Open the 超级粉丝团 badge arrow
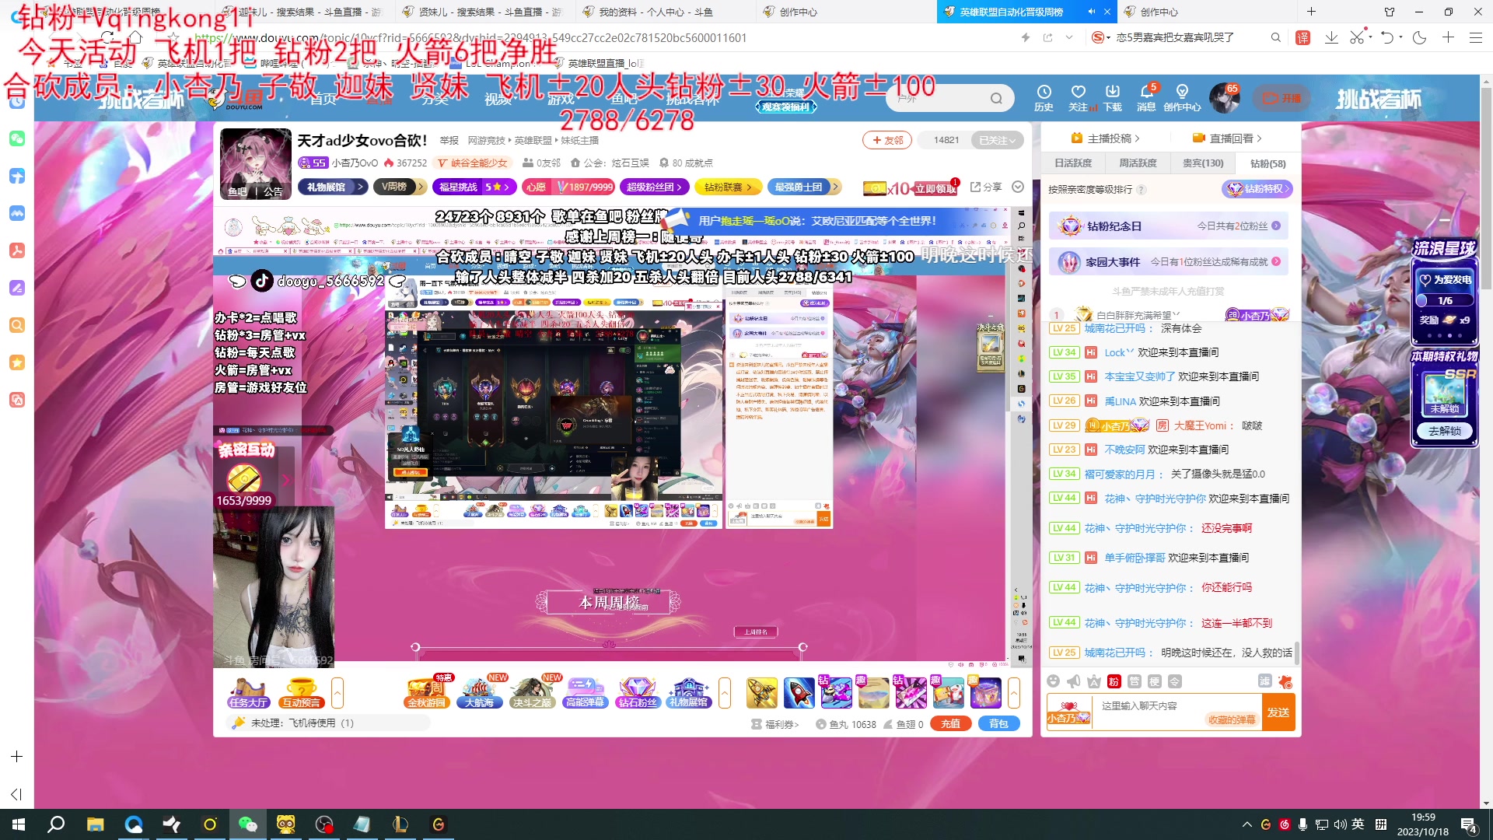Screen dimensions: 1493x840 point(679,187)
